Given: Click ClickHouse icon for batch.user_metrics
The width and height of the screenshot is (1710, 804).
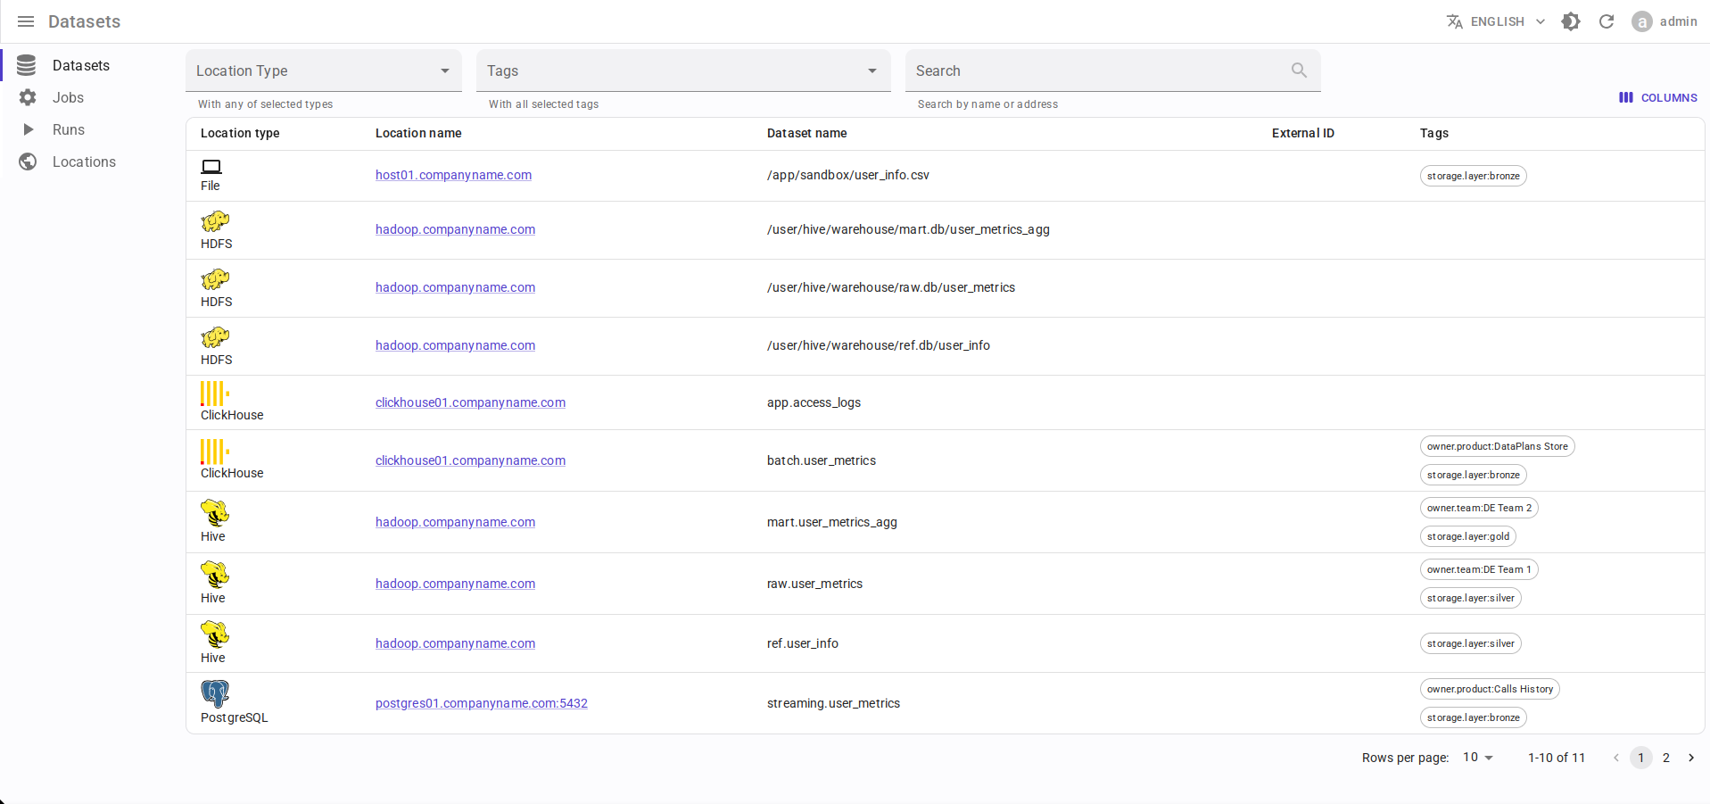Looking at the screenshot, I should pos(215,452).
